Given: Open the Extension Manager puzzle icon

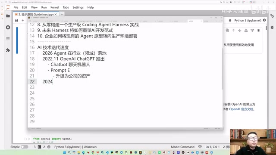Looking at the screenshot, I should click(x=8, y=50).
